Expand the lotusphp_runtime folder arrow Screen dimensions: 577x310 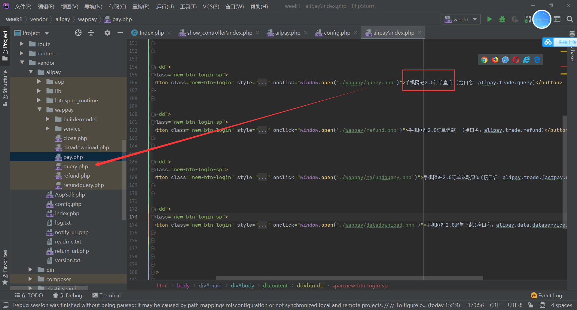pyautogui.click(x=39, y=100)
